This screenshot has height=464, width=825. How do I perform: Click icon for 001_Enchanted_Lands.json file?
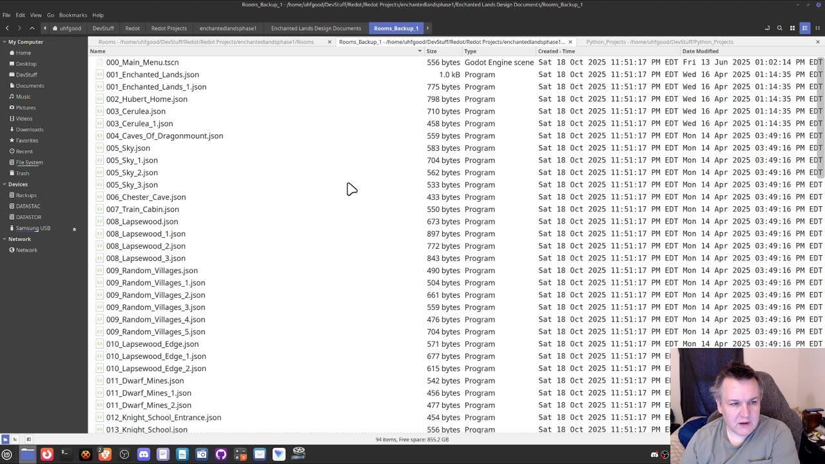(x=99, y=75)
